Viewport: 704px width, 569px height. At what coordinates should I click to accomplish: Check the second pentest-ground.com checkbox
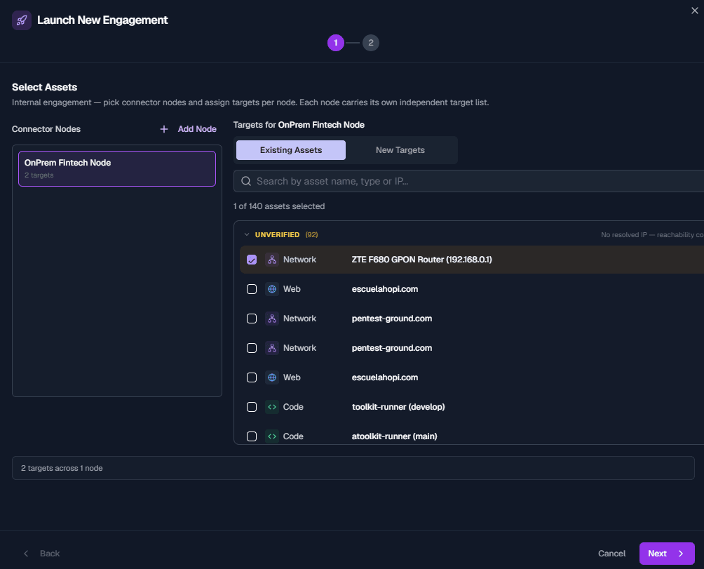(252, 348)
